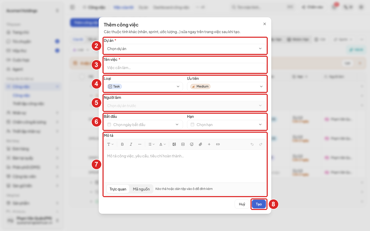The height and width of the screenshot is (231, 370).
Task: Open the Người làm assignee dropdown
Action: tap(185, 106)
